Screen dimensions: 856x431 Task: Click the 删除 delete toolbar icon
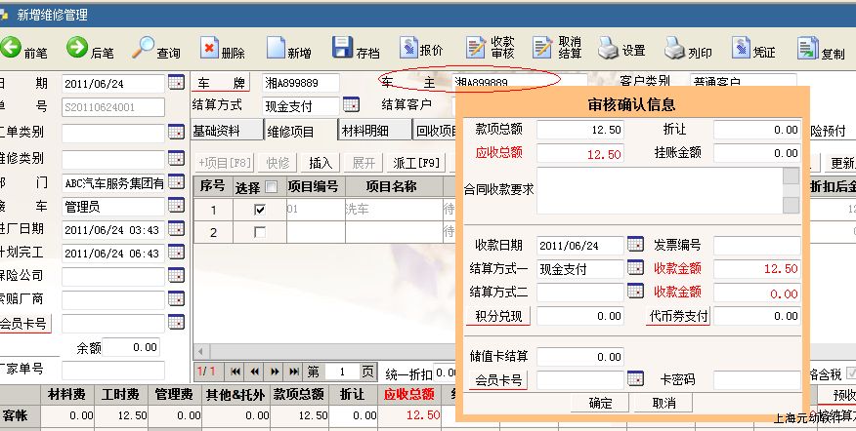coord(210,48)
